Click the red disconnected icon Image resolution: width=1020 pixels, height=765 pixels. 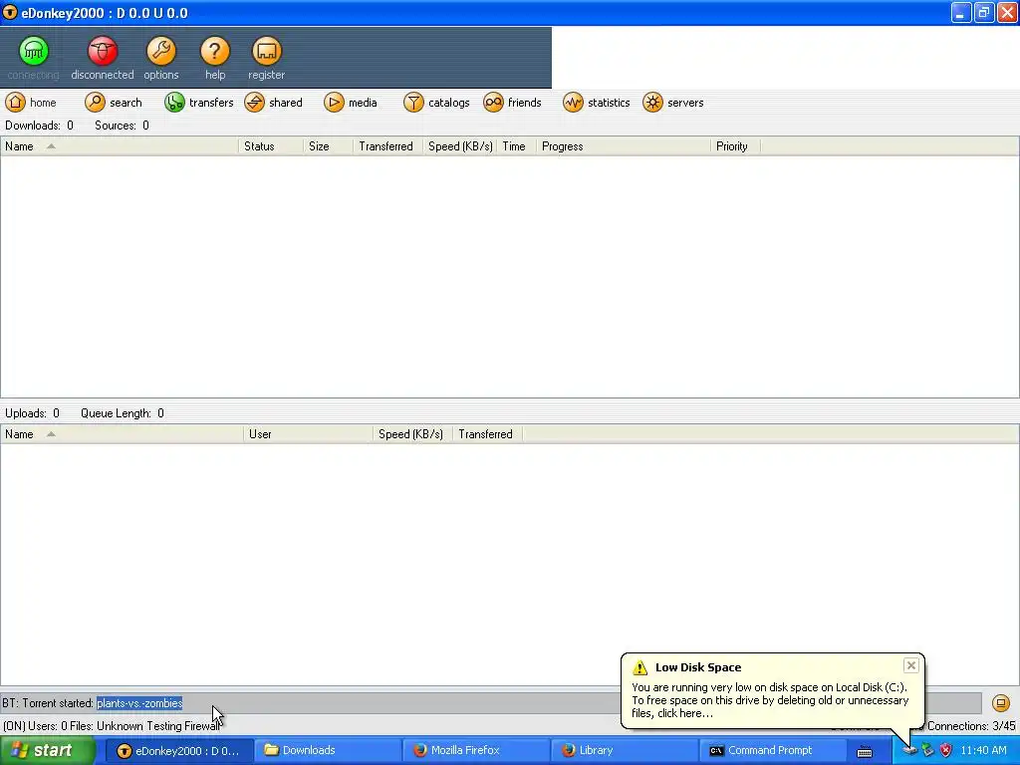coord(103,51)
